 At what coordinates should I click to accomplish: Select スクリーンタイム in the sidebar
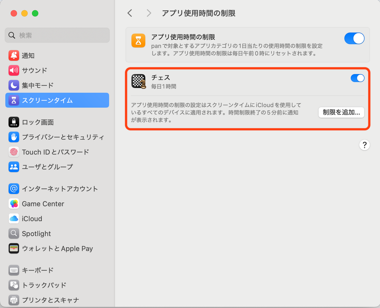click(x=57, y=100)
